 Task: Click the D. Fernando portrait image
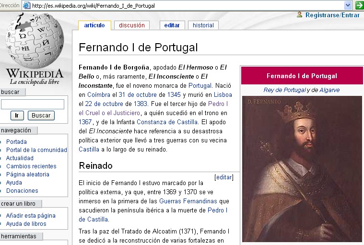[x=302, y=169]
